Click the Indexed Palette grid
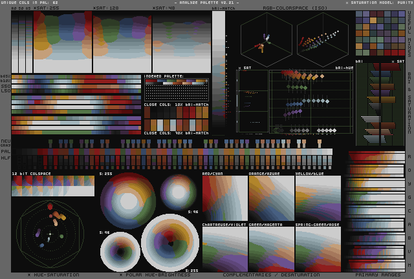Screen dimensions: 414x279 (176, 90)
